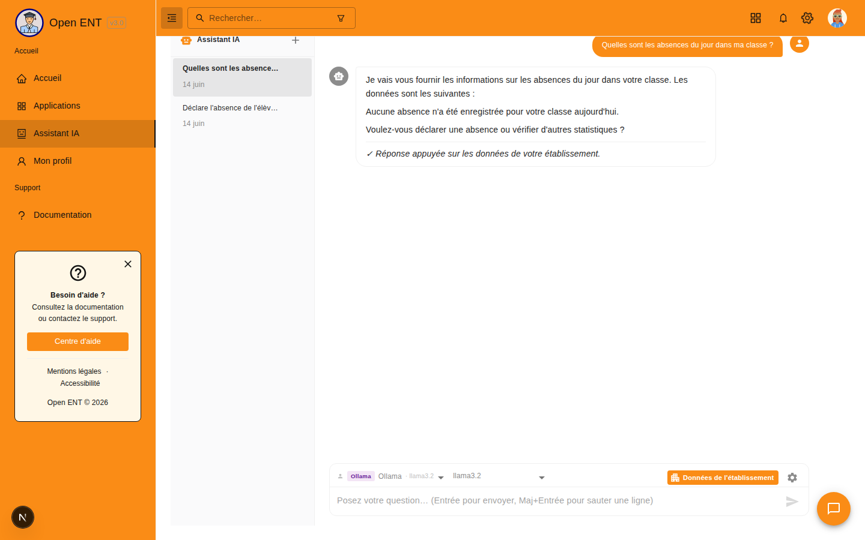Focus the 'Posez votre question' input field

pos(556,500)
